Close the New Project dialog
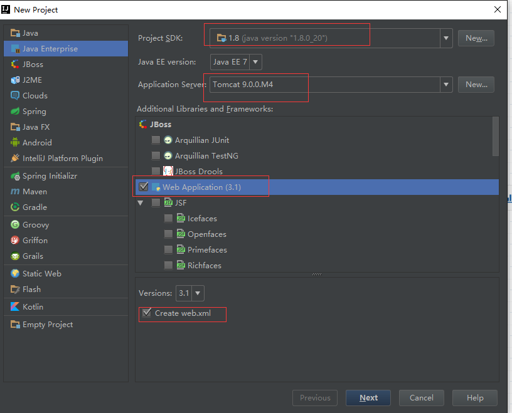Image resolution: width=512 pixels, height=413 pixels. point(498,9)
